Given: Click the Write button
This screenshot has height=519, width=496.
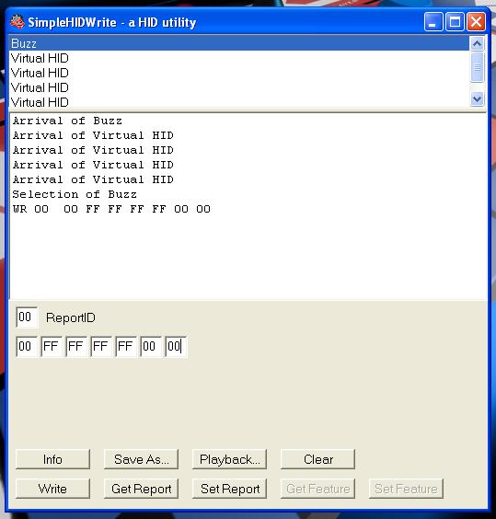Looking at the screenshot, I should (52, 489).
